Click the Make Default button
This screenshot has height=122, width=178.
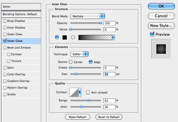tap(78, 117)
